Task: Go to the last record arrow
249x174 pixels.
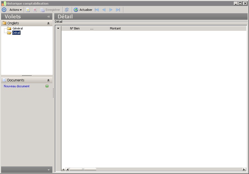Action: (x=118, y=10)
